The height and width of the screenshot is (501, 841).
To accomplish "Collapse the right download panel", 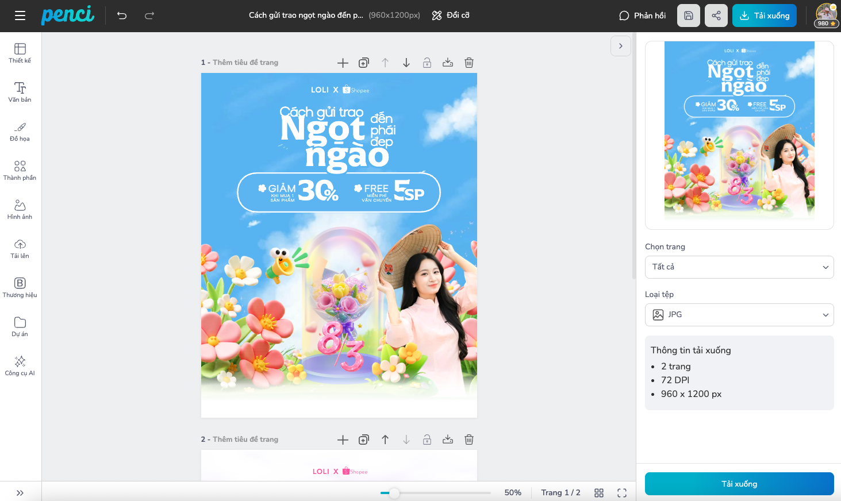I will click(x=621, y=46).
